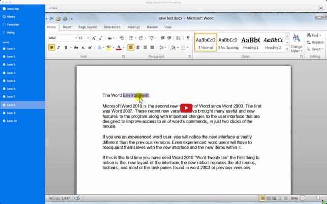Viewport: 327px width, 204px height.
Task: Apply the red font color
Action: [x=118, y=48]
